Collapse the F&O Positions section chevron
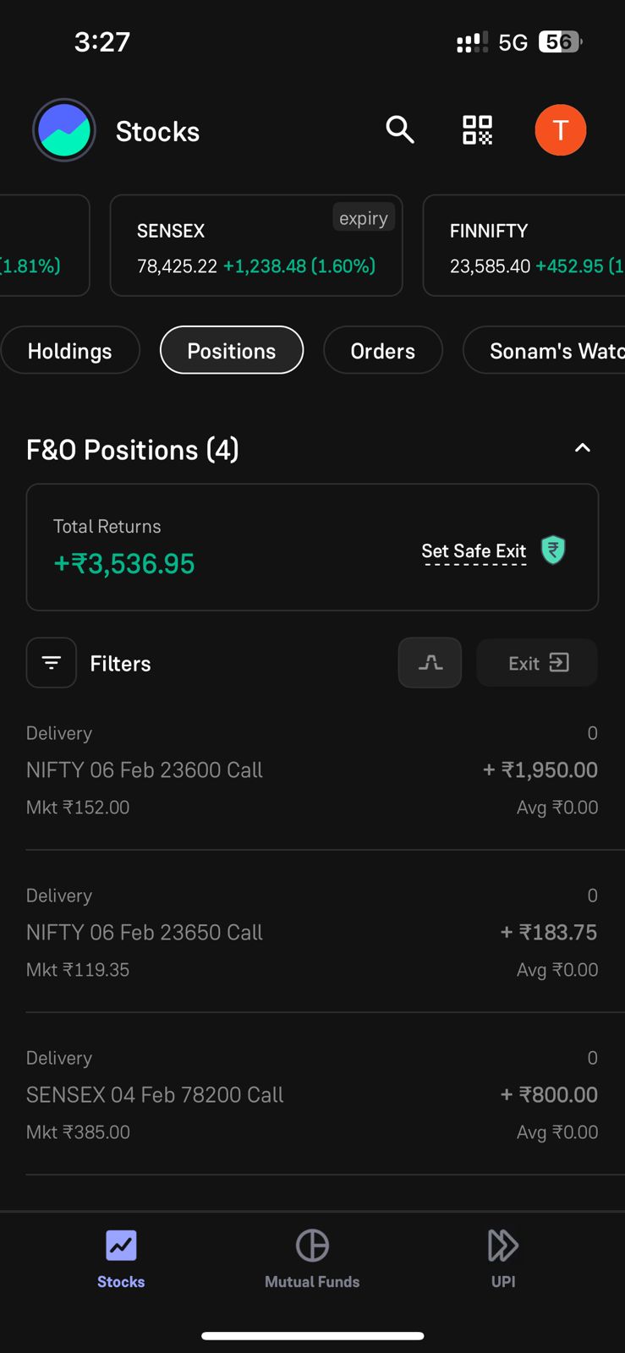This screenshot has height=1353, width=625. point(583,448)
